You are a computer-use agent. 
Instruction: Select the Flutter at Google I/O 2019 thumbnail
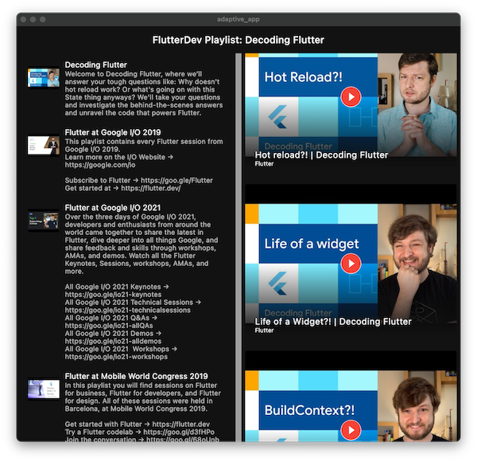coord(44,144)
